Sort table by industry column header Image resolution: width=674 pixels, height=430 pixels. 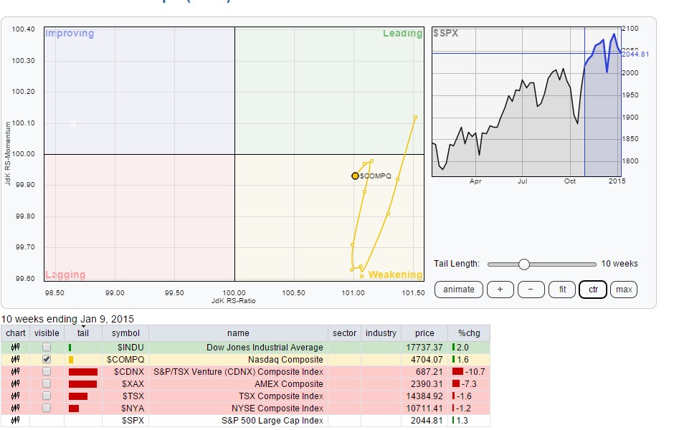tap(381, 333)
